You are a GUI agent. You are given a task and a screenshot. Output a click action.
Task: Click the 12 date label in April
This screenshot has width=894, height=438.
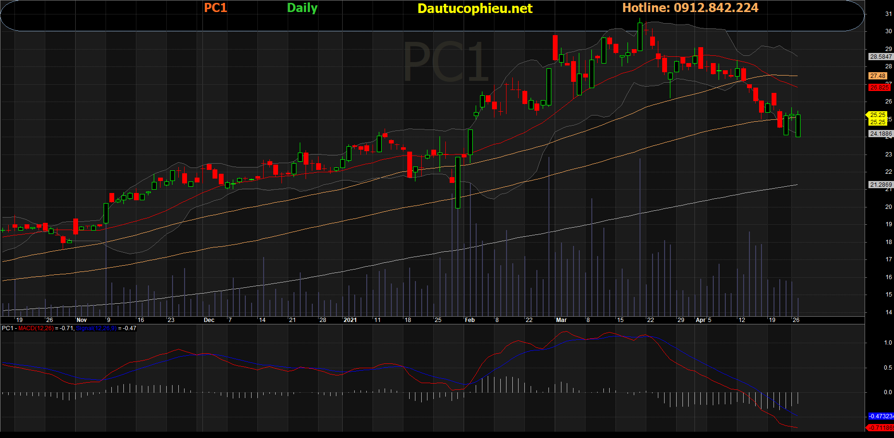tap(742, 320)
